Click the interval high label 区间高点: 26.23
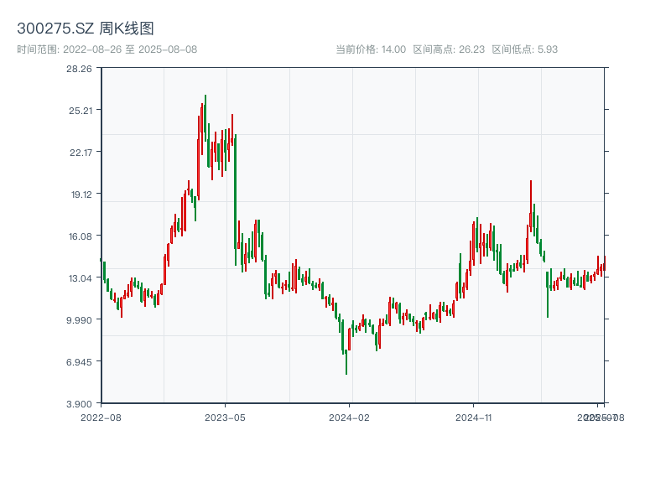This screenshot has width=671, height=503. click(x=449, y=49)
